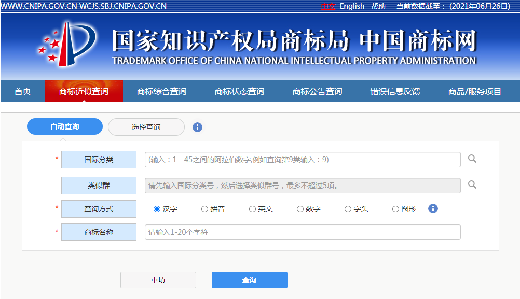The width and height of the screenshot is (520, 299).
Task: Click the 查询 search button
Action: click(x=249, y=279)
